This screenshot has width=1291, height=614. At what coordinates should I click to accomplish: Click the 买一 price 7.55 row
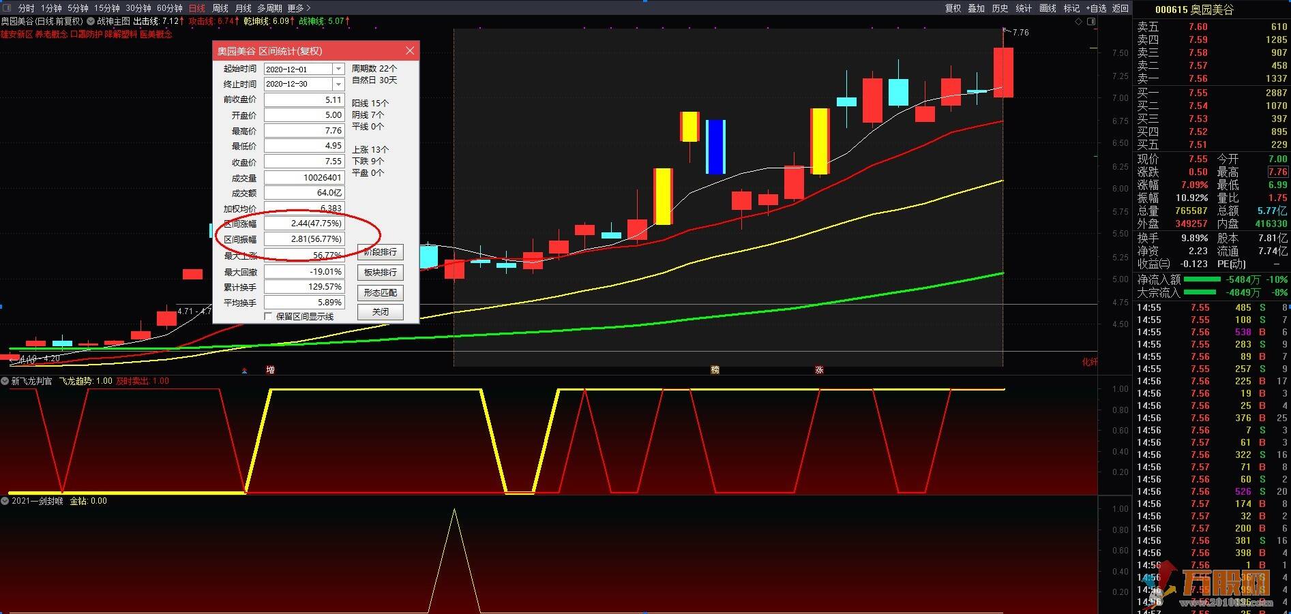1212,93
